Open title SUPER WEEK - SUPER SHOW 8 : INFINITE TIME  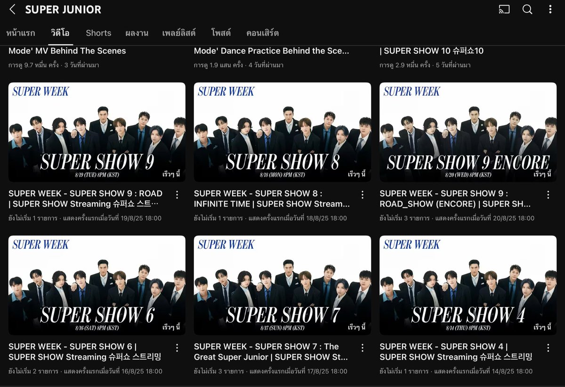pos(272,198)
